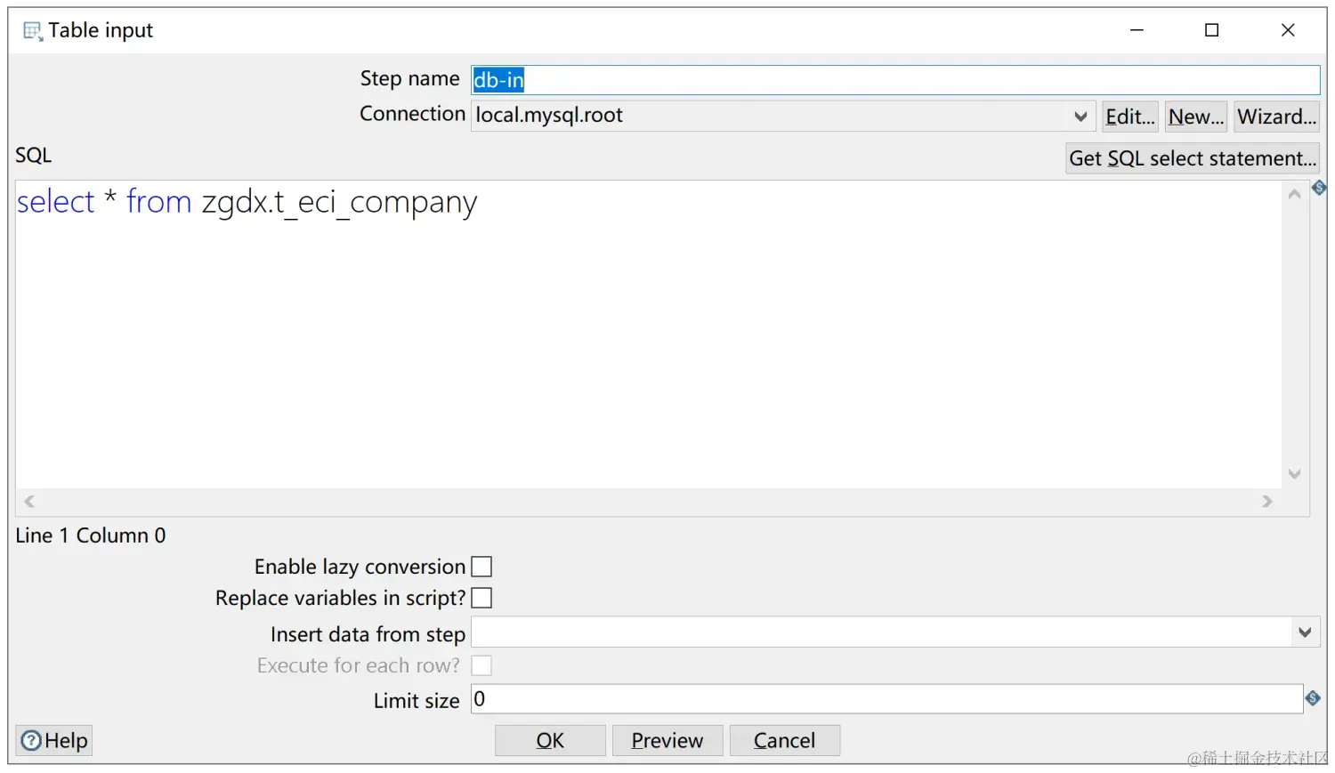Image resolution: width=1335 pixels, height=773 pixels.
Task: Confirm with the OK button
Action: coord(550,740)
